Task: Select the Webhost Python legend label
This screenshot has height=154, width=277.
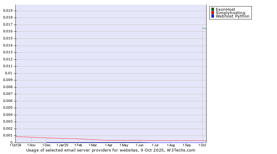Action: 232,16
